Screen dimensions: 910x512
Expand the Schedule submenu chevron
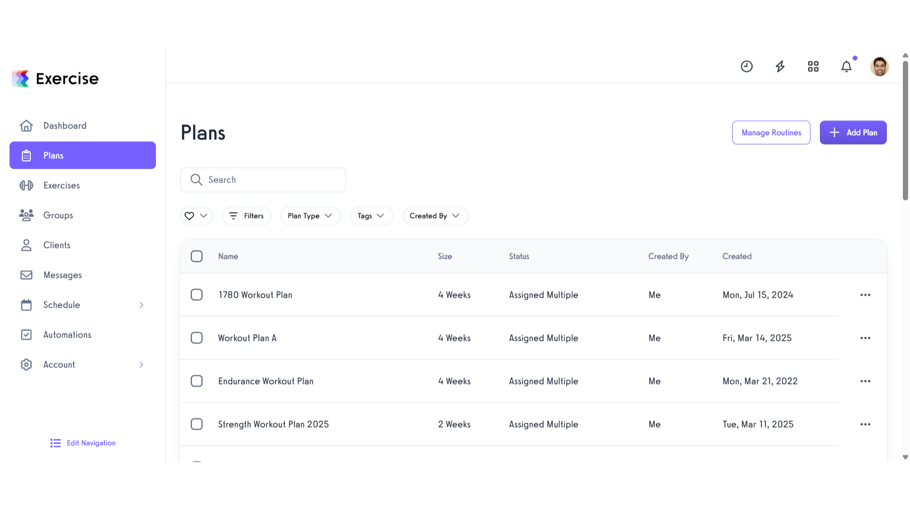pos(141,305)
